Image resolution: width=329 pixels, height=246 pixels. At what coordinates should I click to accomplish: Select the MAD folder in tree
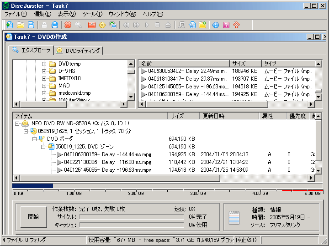[x=64, y=86]
